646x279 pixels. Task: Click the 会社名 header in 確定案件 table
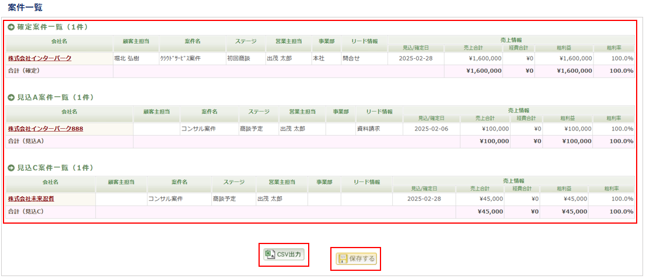[60, 41]
